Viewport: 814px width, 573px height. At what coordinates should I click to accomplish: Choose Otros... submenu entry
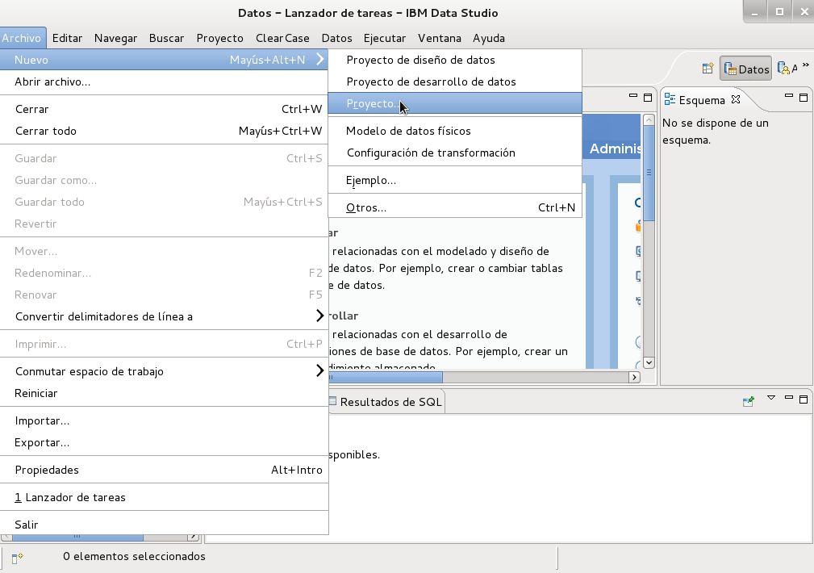point(455,207)
